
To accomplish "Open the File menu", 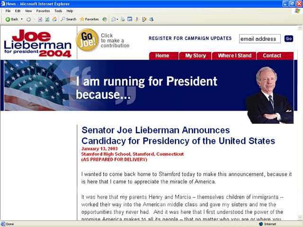I will [8, 11].
